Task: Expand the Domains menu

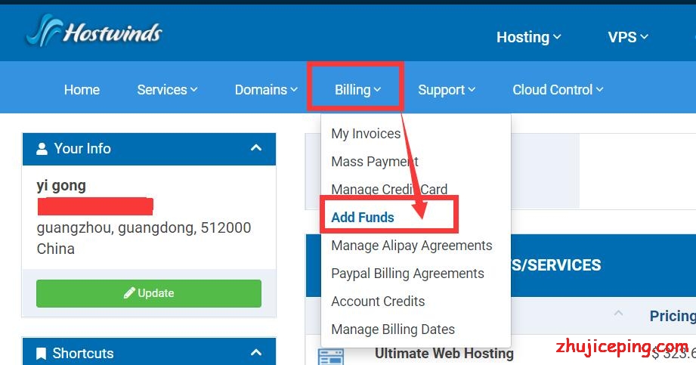Action: [266, 90]
